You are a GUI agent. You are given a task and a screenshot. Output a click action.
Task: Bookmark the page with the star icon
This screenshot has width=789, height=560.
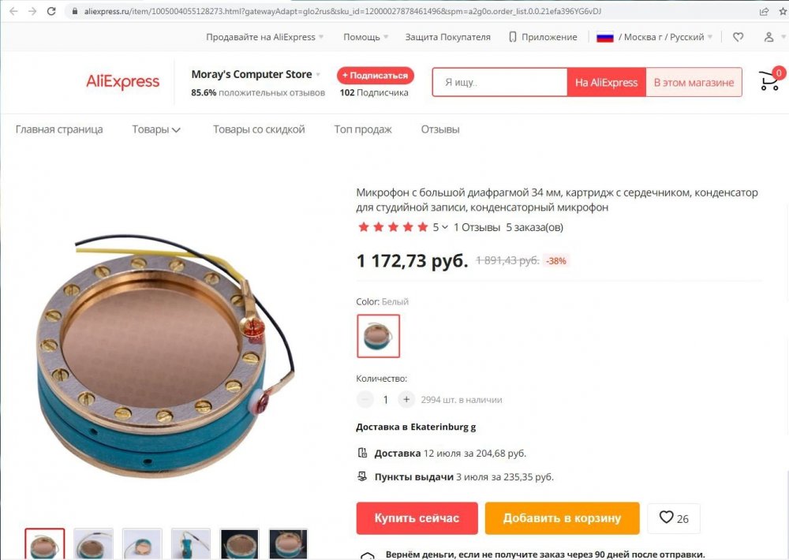pyautogui.click(x=783, y=11)
